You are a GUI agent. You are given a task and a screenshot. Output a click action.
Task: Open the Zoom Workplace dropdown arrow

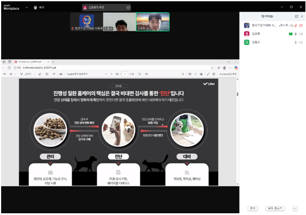click(27, 8)
